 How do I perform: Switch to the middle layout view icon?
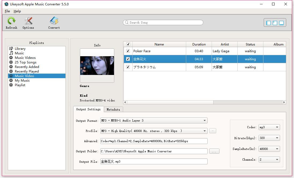click(x=275, y=23)
